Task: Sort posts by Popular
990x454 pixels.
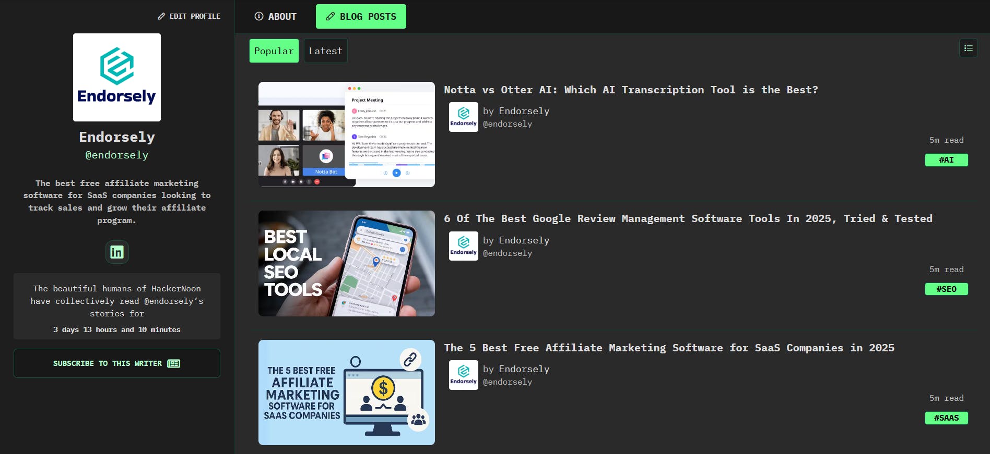Action: click(x=274, y=51)
